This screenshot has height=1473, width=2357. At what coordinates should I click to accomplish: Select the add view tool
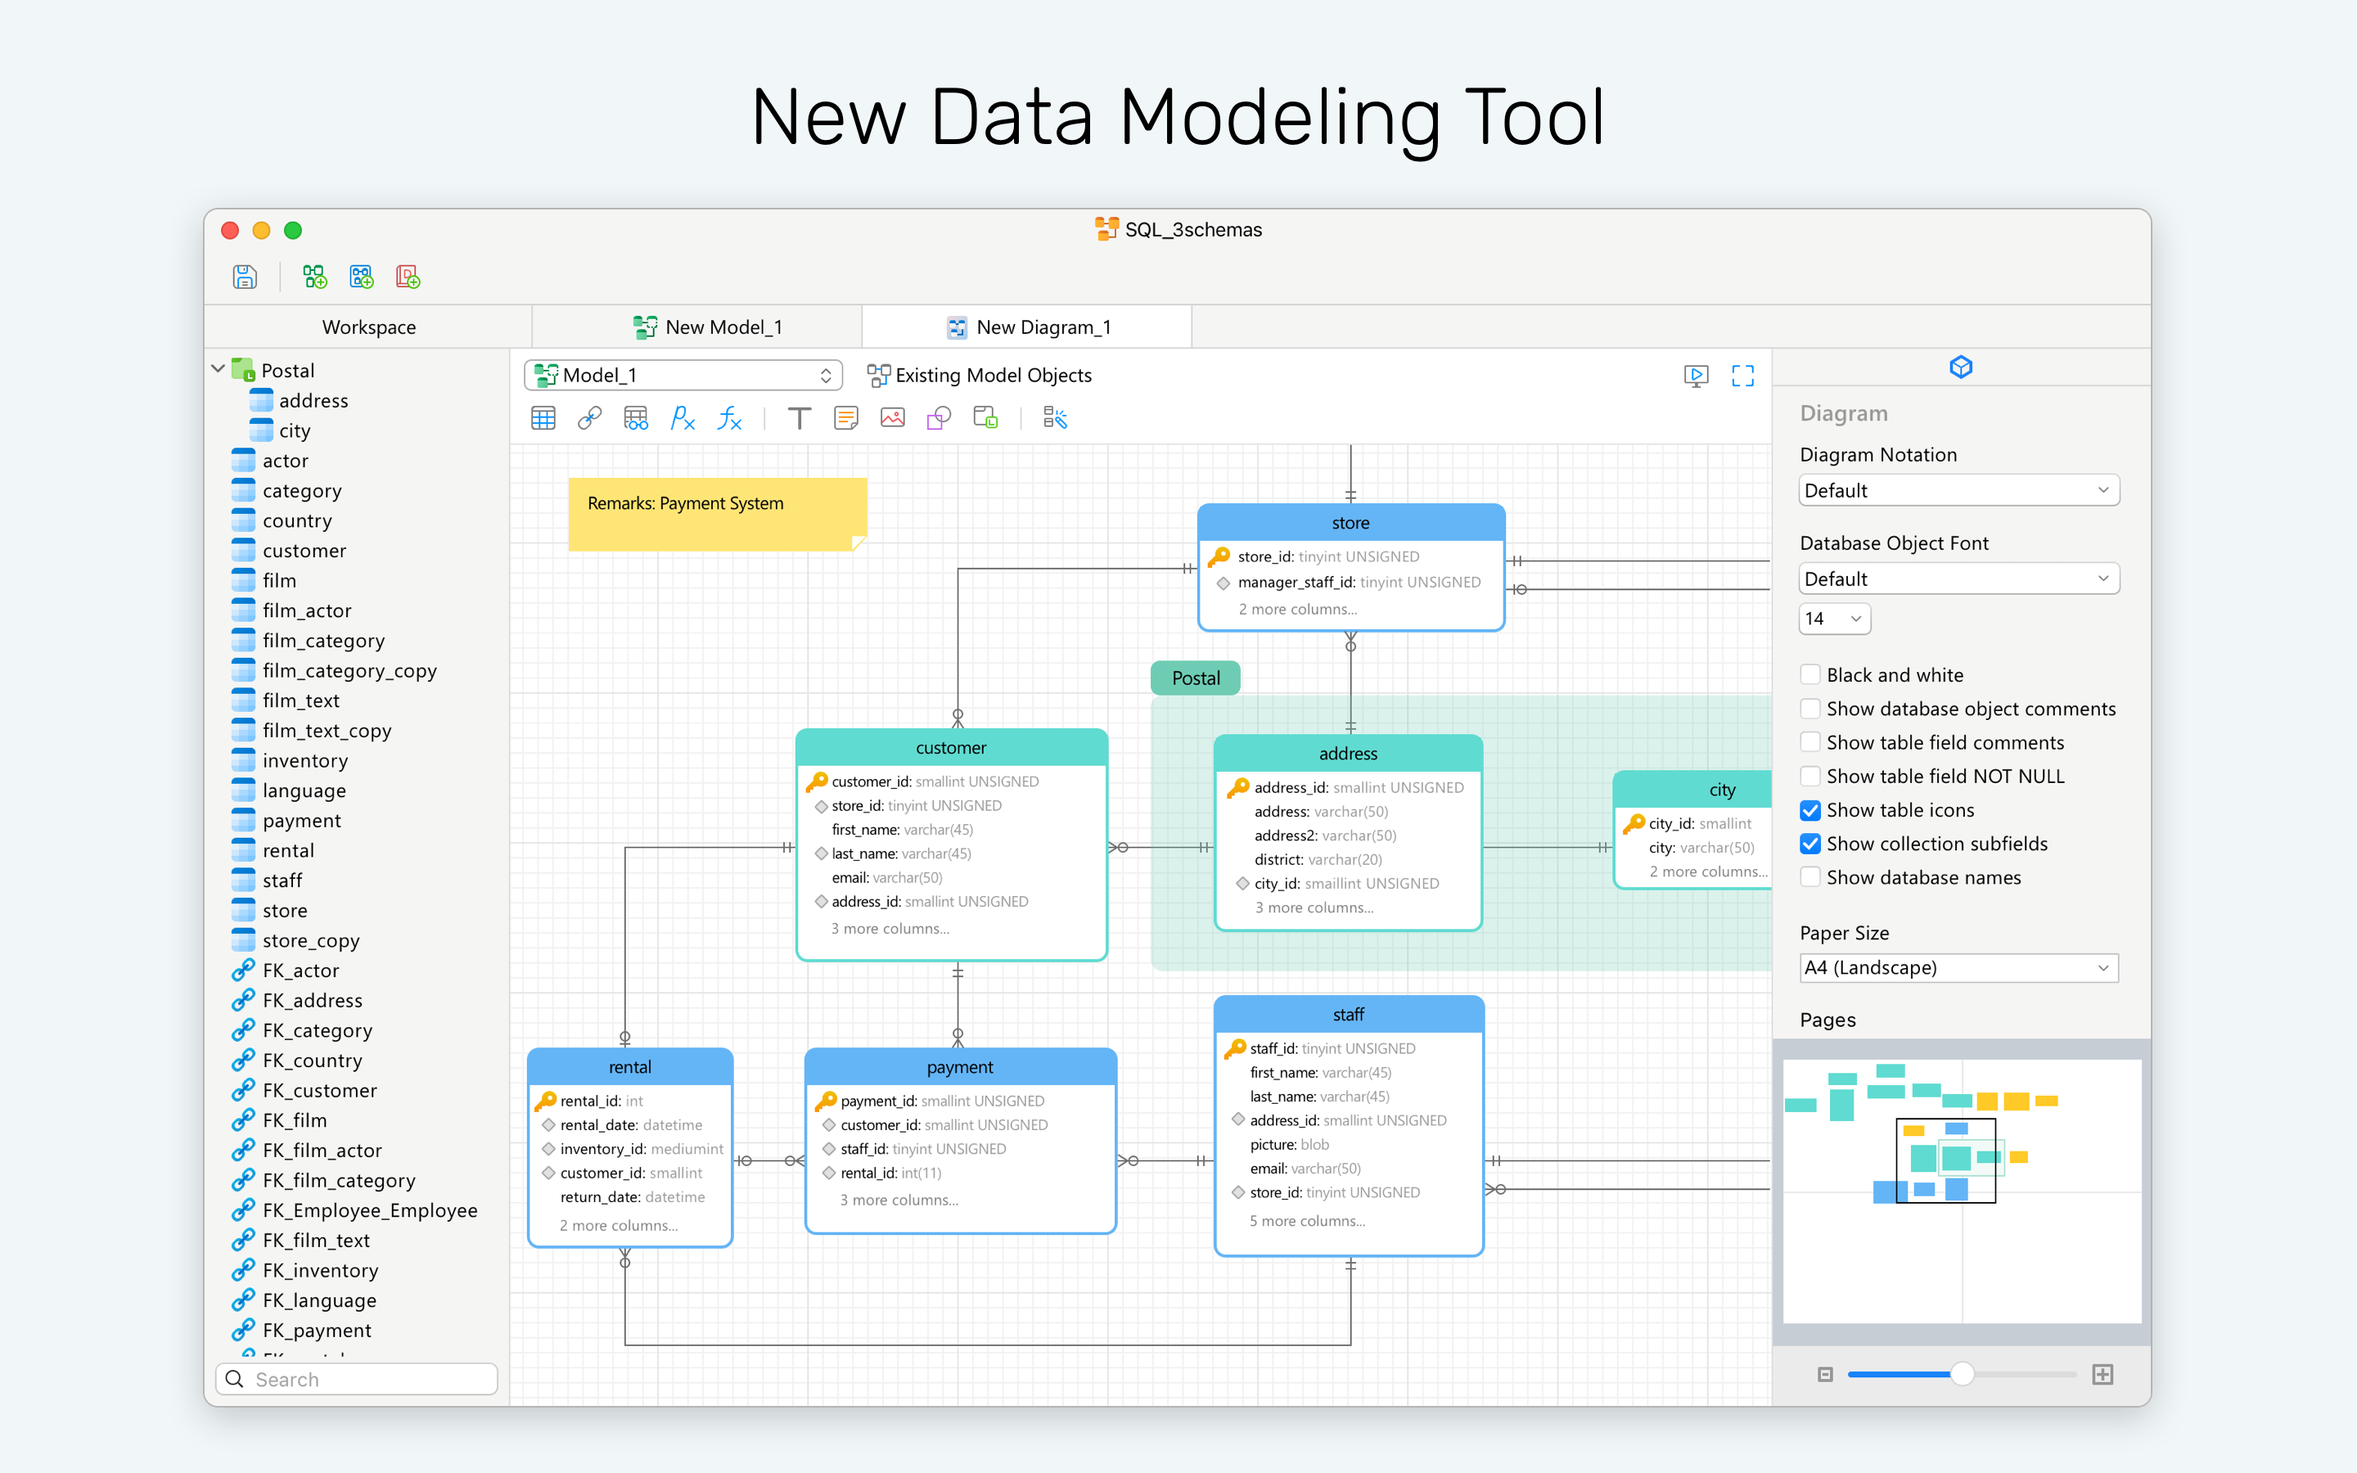pos(636,419)
